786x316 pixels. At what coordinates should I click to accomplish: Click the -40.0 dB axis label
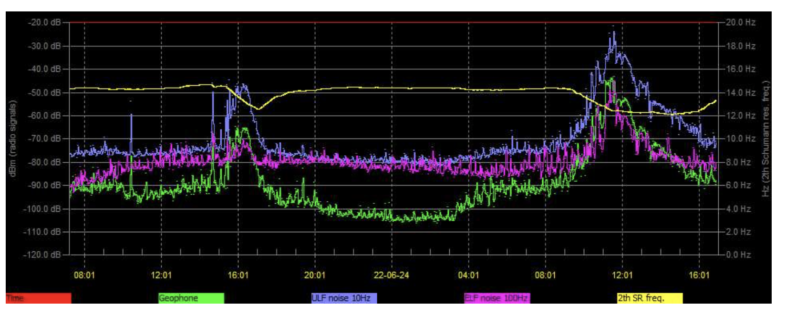pyautogui.click(x=45, y=69)
